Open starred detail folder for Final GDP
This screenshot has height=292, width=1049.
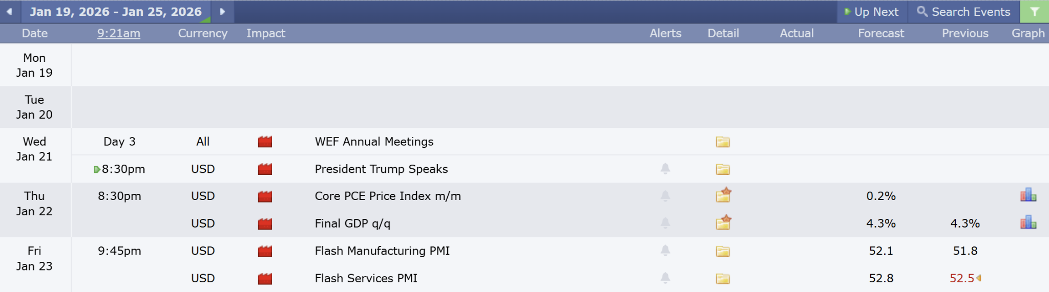click(x=723, y=222)
